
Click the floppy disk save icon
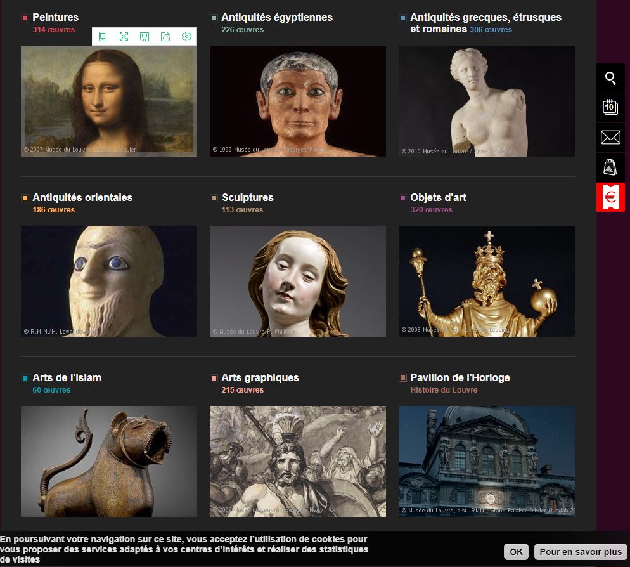(145, 37)
